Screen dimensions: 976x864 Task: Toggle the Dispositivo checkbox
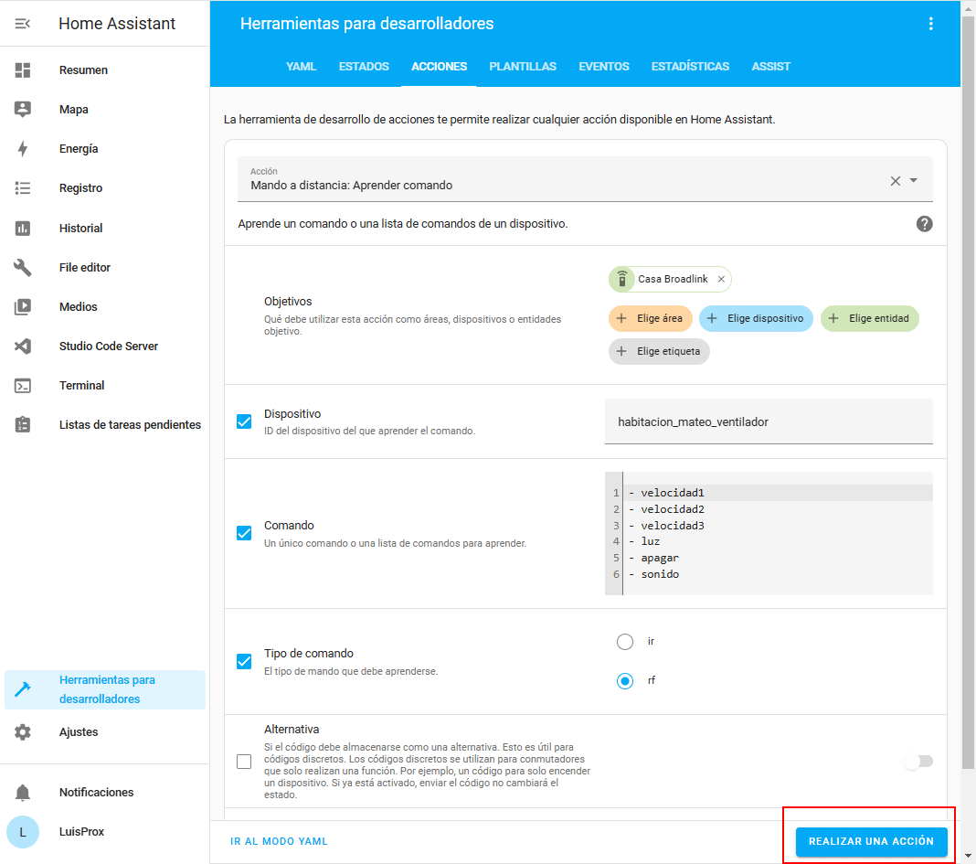tap(244, 421)
